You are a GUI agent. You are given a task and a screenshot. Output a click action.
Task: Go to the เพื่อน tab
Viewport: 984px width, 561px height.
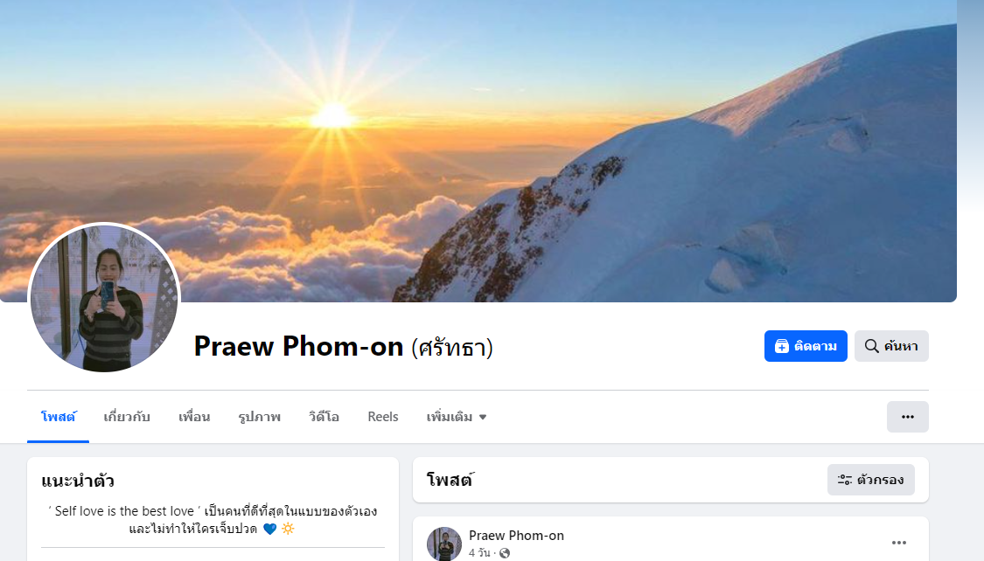194,417
